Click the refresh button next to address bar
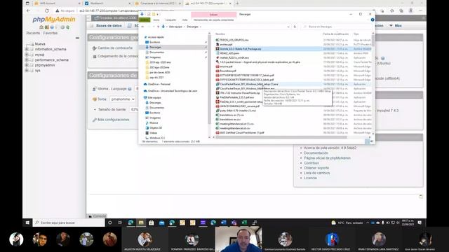Viewport: 449px width, 252px height. [x=295, y=27]
